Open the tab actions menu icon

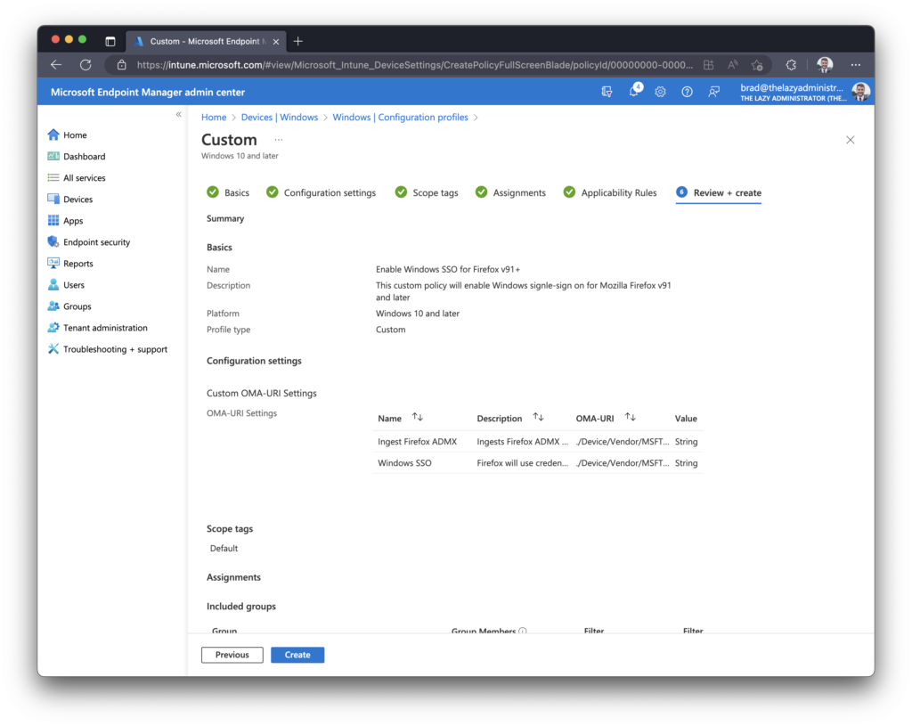[x=110, y=41]
